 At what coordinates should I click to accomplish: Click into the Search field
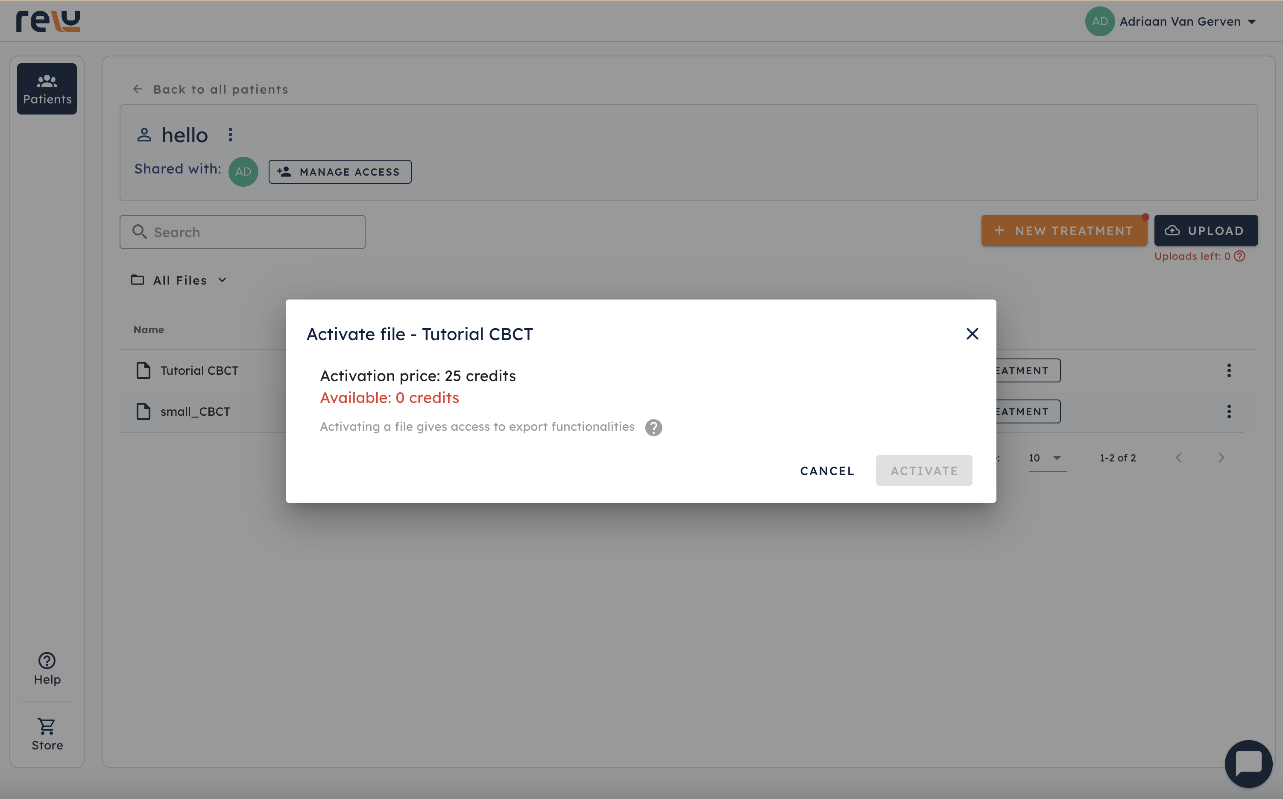point(243,232)
